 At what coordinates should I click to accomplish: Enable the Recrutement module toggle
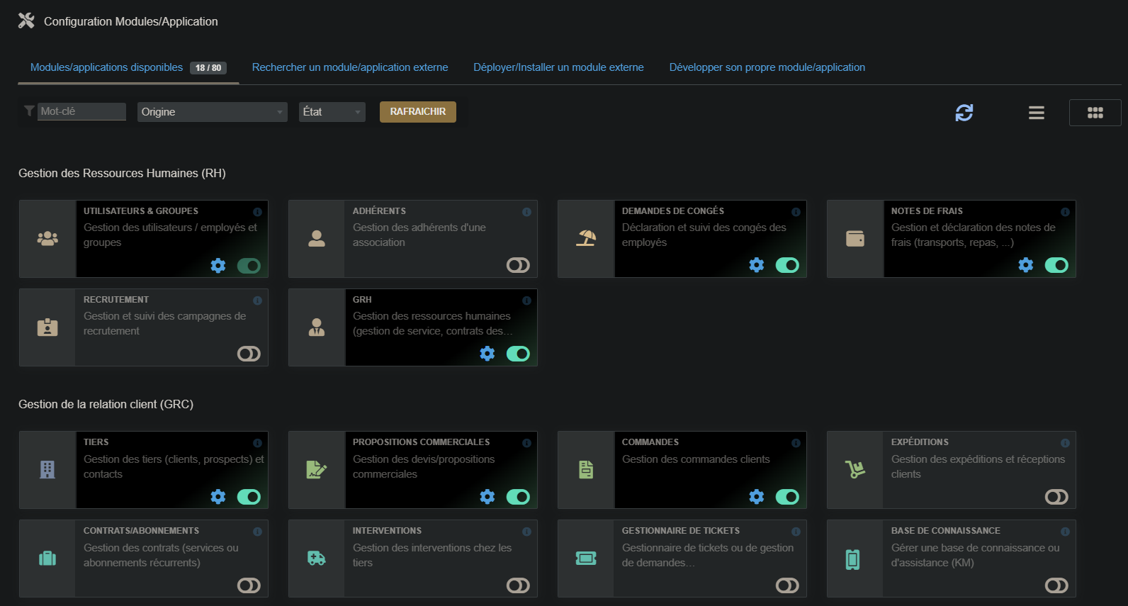pyautogui.click(x=249, y=354)
